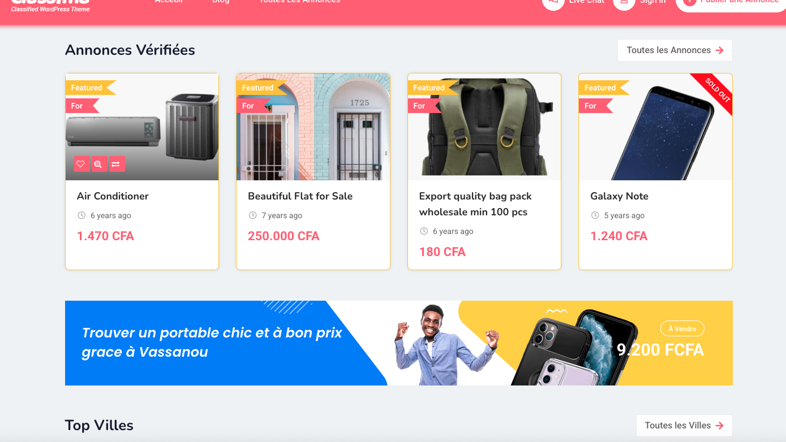Click the Vassanou phone promotion banner
Screen dimensions: 786x442
[399, 343]
